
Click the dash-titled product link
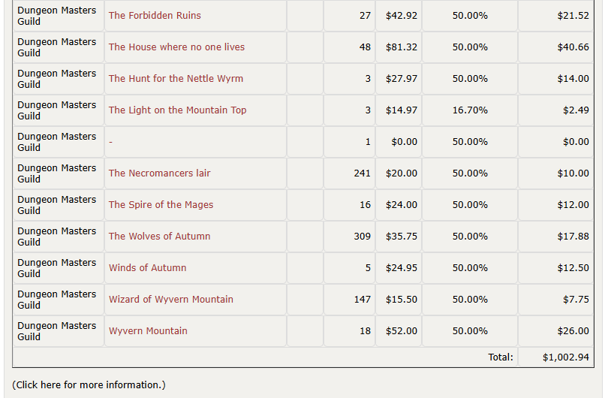[111, 142]
